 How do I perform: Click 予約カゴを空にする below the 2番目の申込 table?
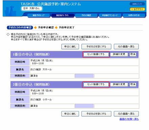[x=96, y=114]
